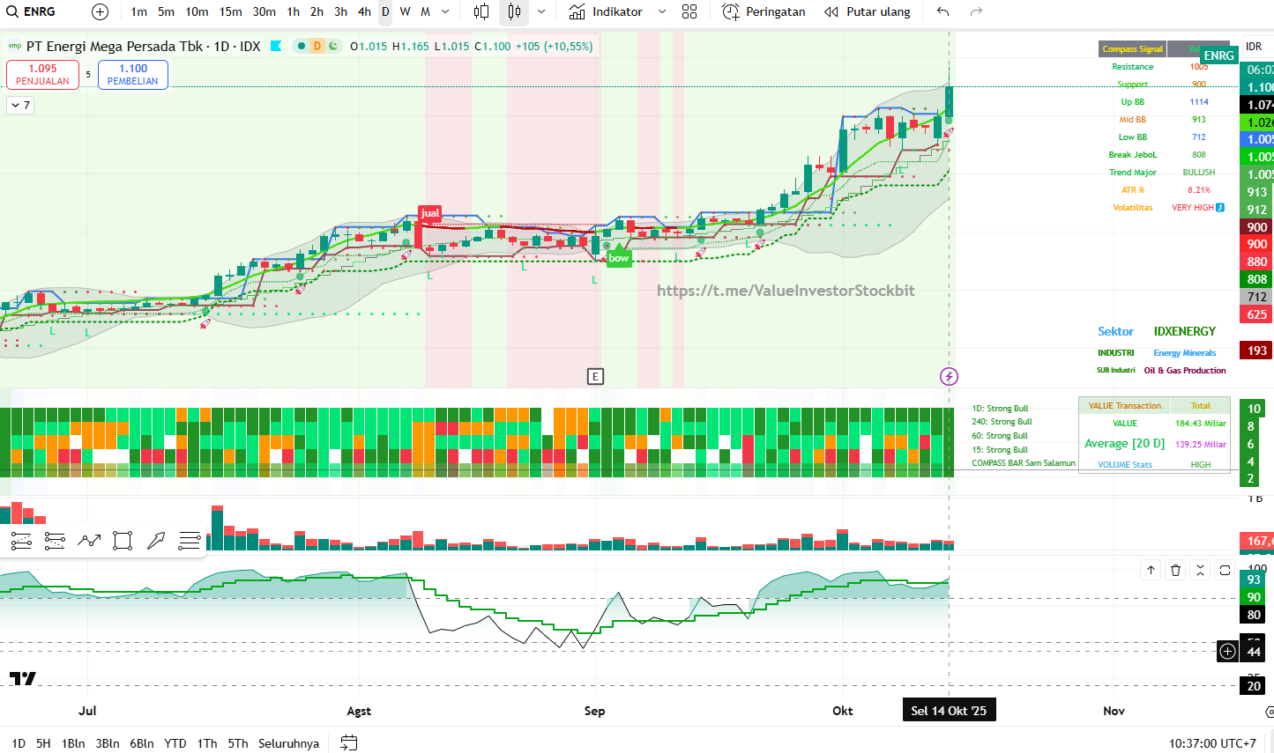This screenshot has height=753, width=1274.
Task: Click the red jual signal label
Action: click(x=430, y=213)
